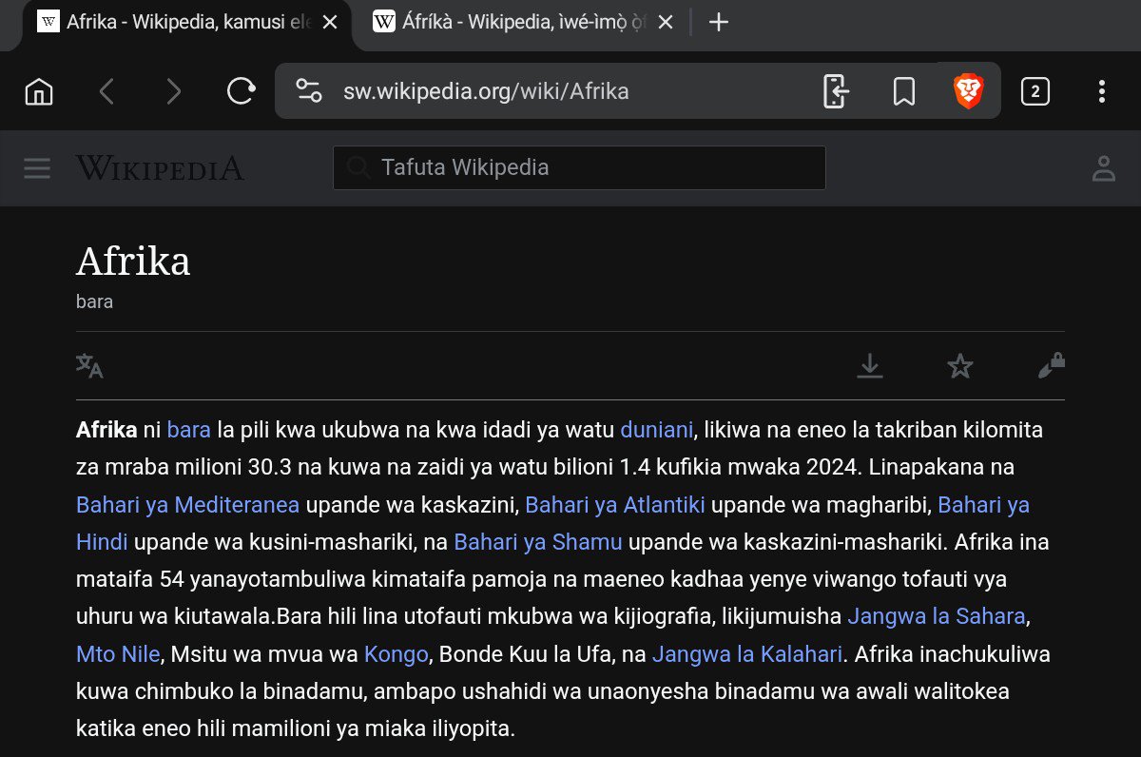Navigate forward to next page
Viewport: 1141px width, 757px height.
[x=173, y=91]
